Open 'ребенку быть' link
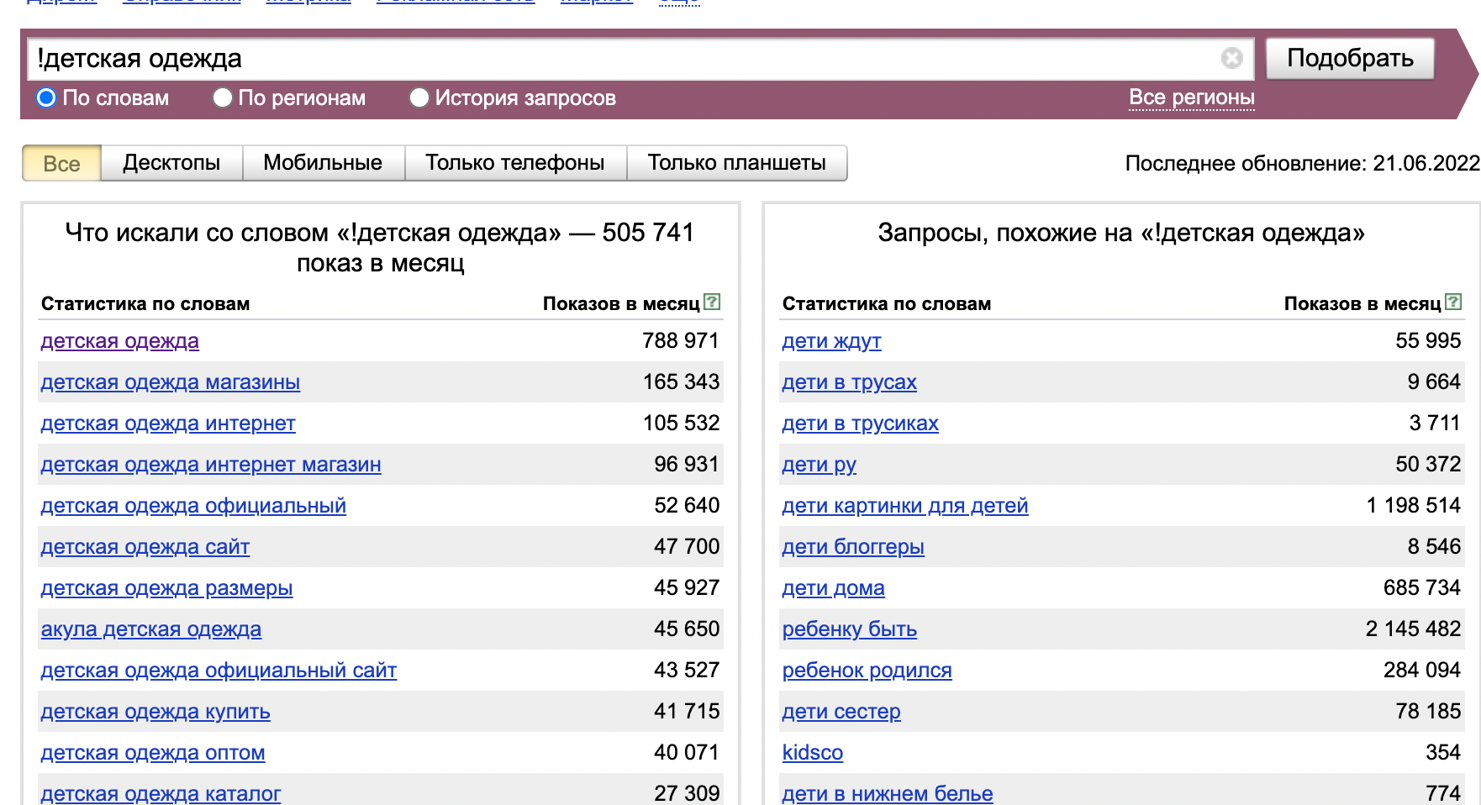 coord(850,629)
